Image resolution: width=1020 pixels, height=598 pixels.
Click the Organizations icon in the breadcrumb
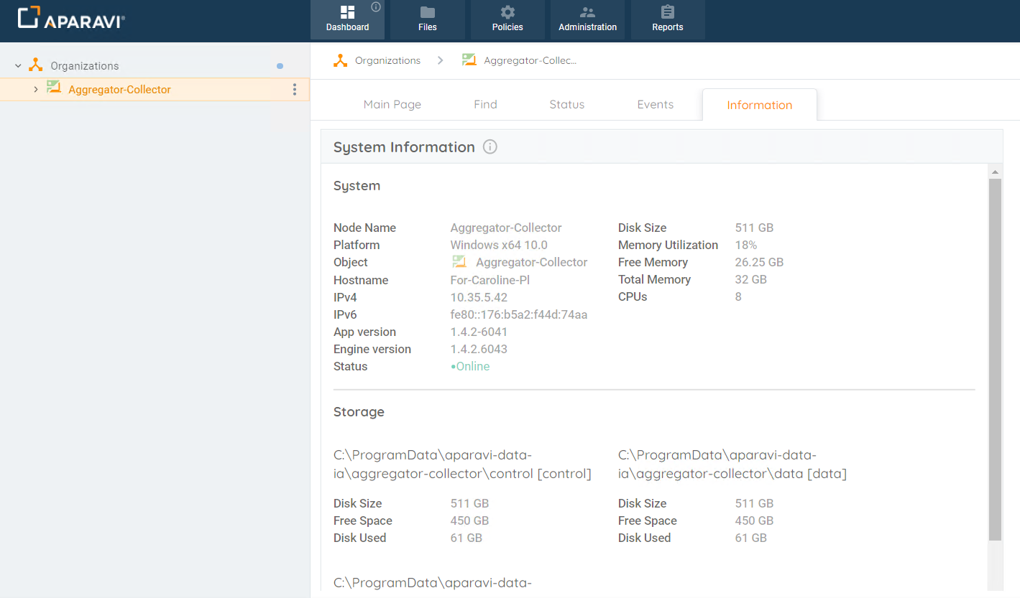tap(340, 60)
